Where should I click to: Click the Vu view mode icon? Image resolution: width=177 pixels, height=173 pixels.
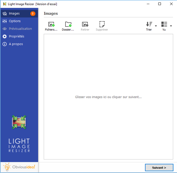[x=164, y=24]
